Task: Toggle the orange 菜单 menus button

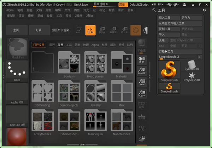Action: pyautogui.click(x=123, y=5)
